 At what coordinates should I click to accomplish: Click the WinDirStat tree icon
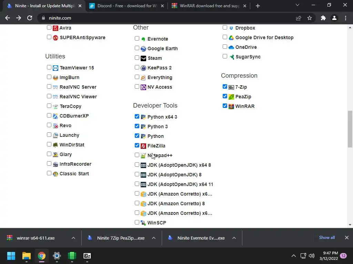tap(56, 145)
